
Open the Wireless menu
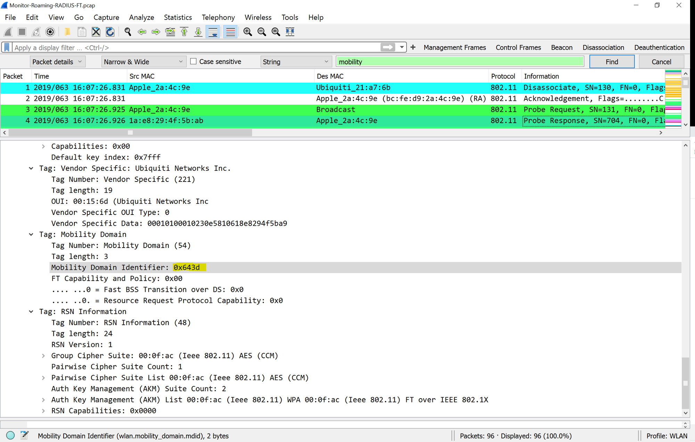point(258,17)
